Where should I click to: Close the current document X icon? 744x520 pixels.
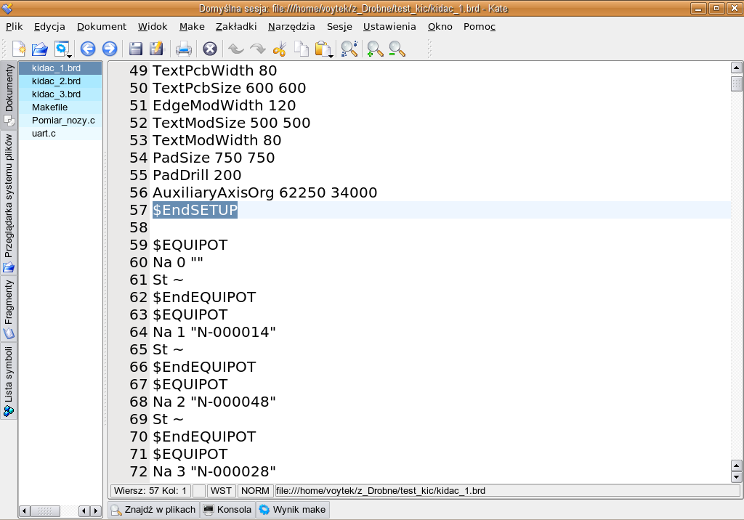click(210, 49)
